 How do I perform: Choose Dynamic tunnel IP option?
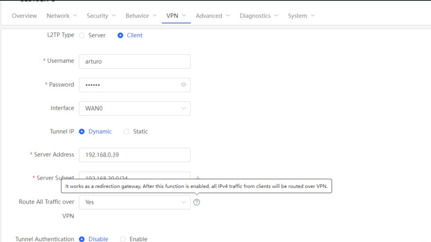coord(82,132)
